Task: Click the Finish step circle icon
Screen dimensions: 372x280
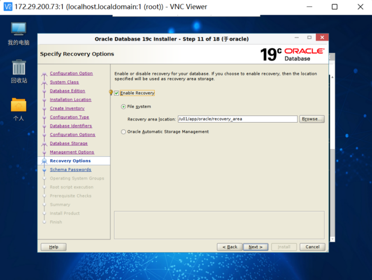Action: (x=44, y=222)
